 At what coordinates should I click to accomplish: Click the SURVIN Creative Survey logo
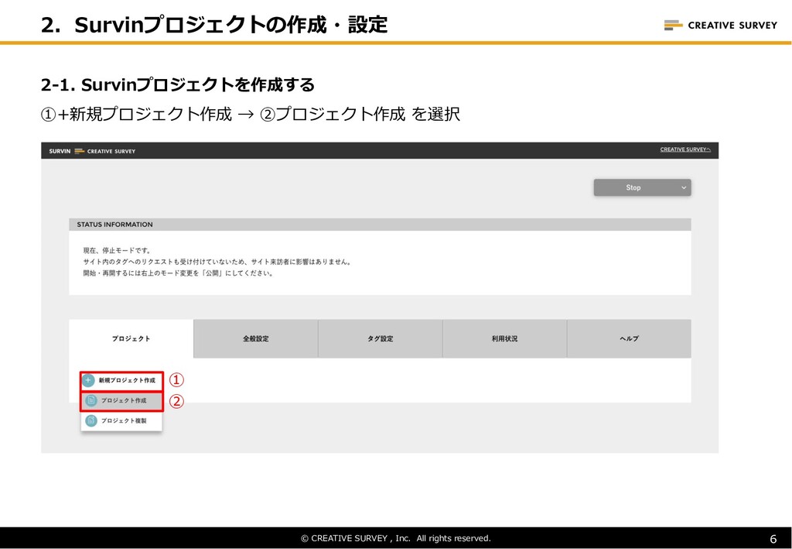pos(92,151)
